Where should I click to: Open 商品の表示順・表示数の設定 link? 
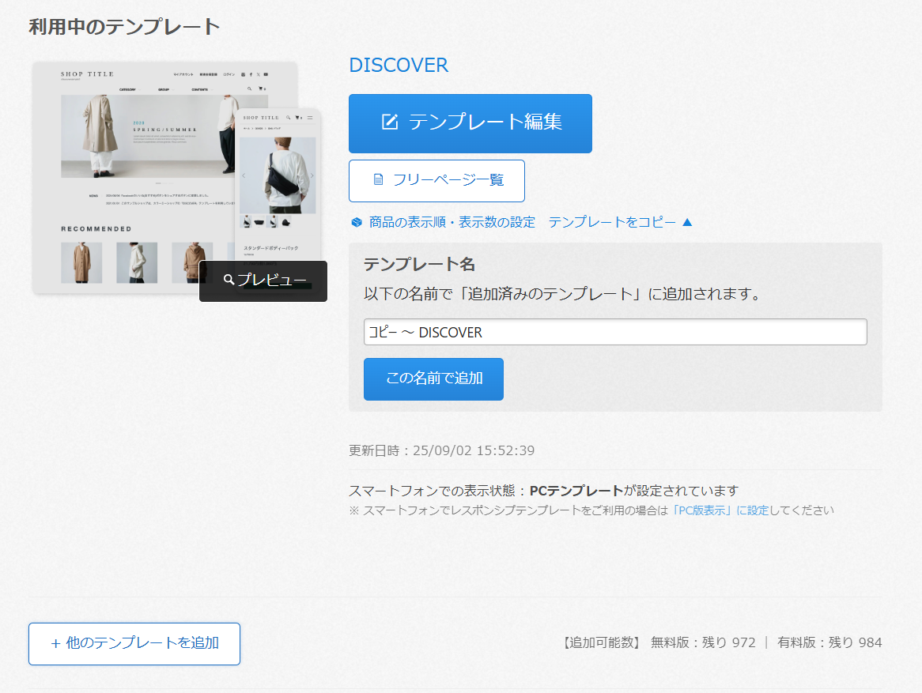pos(452,222)
